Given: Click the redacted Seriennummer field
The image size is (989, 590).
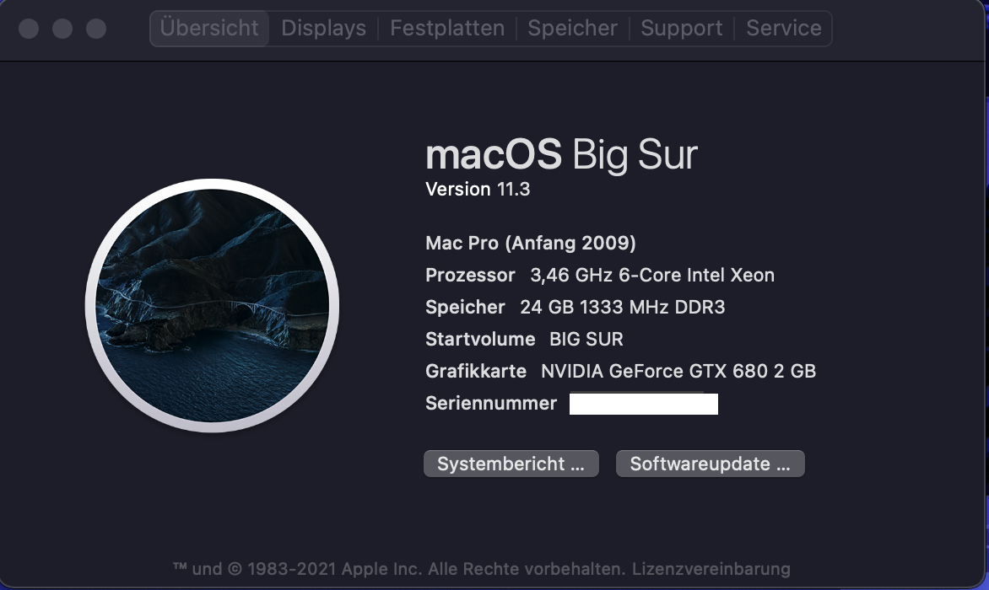Looking at the screenshot, I should coord(643,404).
